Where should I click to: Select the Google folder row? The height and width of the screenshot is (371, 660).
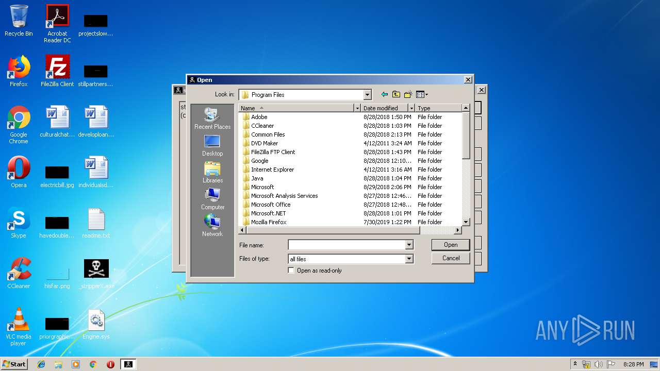pyautogui.click(x=351, y=161)
